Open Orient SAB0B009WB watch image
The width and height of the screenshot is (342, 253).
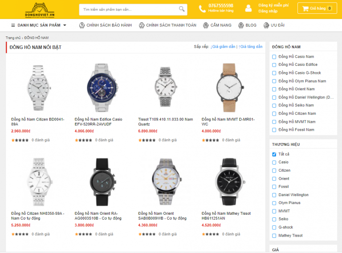click(x=166, y=182)
